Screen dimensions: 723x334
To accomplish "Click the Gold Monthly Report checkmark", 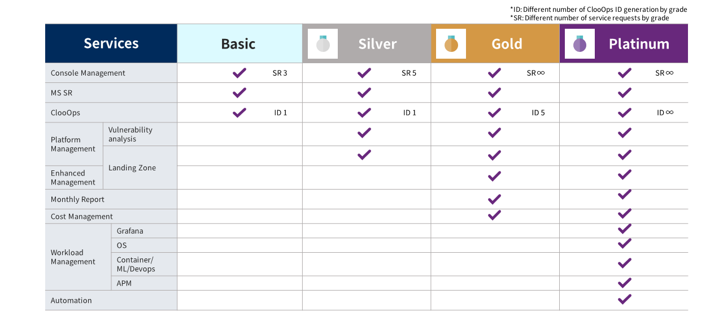I will [x=494, y=199].
